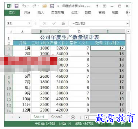Image resolution: width=138 pixels, height=129 pixels.
Task: Select column B header
Action: click(x=41, y=31)
